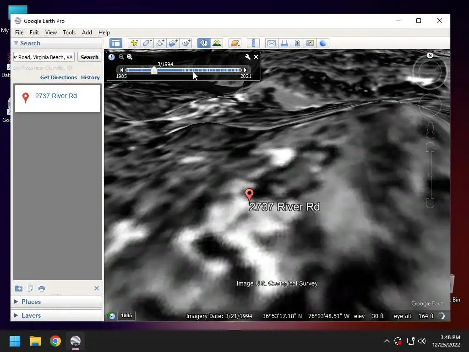Open the File menu
469x352 pixels.
click(x=19, y=33)
